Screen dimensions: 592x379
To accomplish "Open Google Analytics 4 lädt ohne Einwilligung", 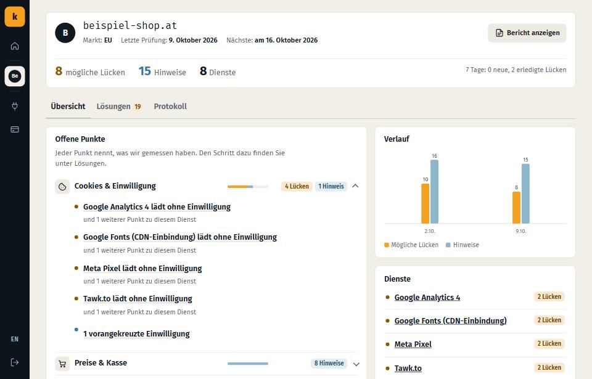I will (x=157, y=207).
